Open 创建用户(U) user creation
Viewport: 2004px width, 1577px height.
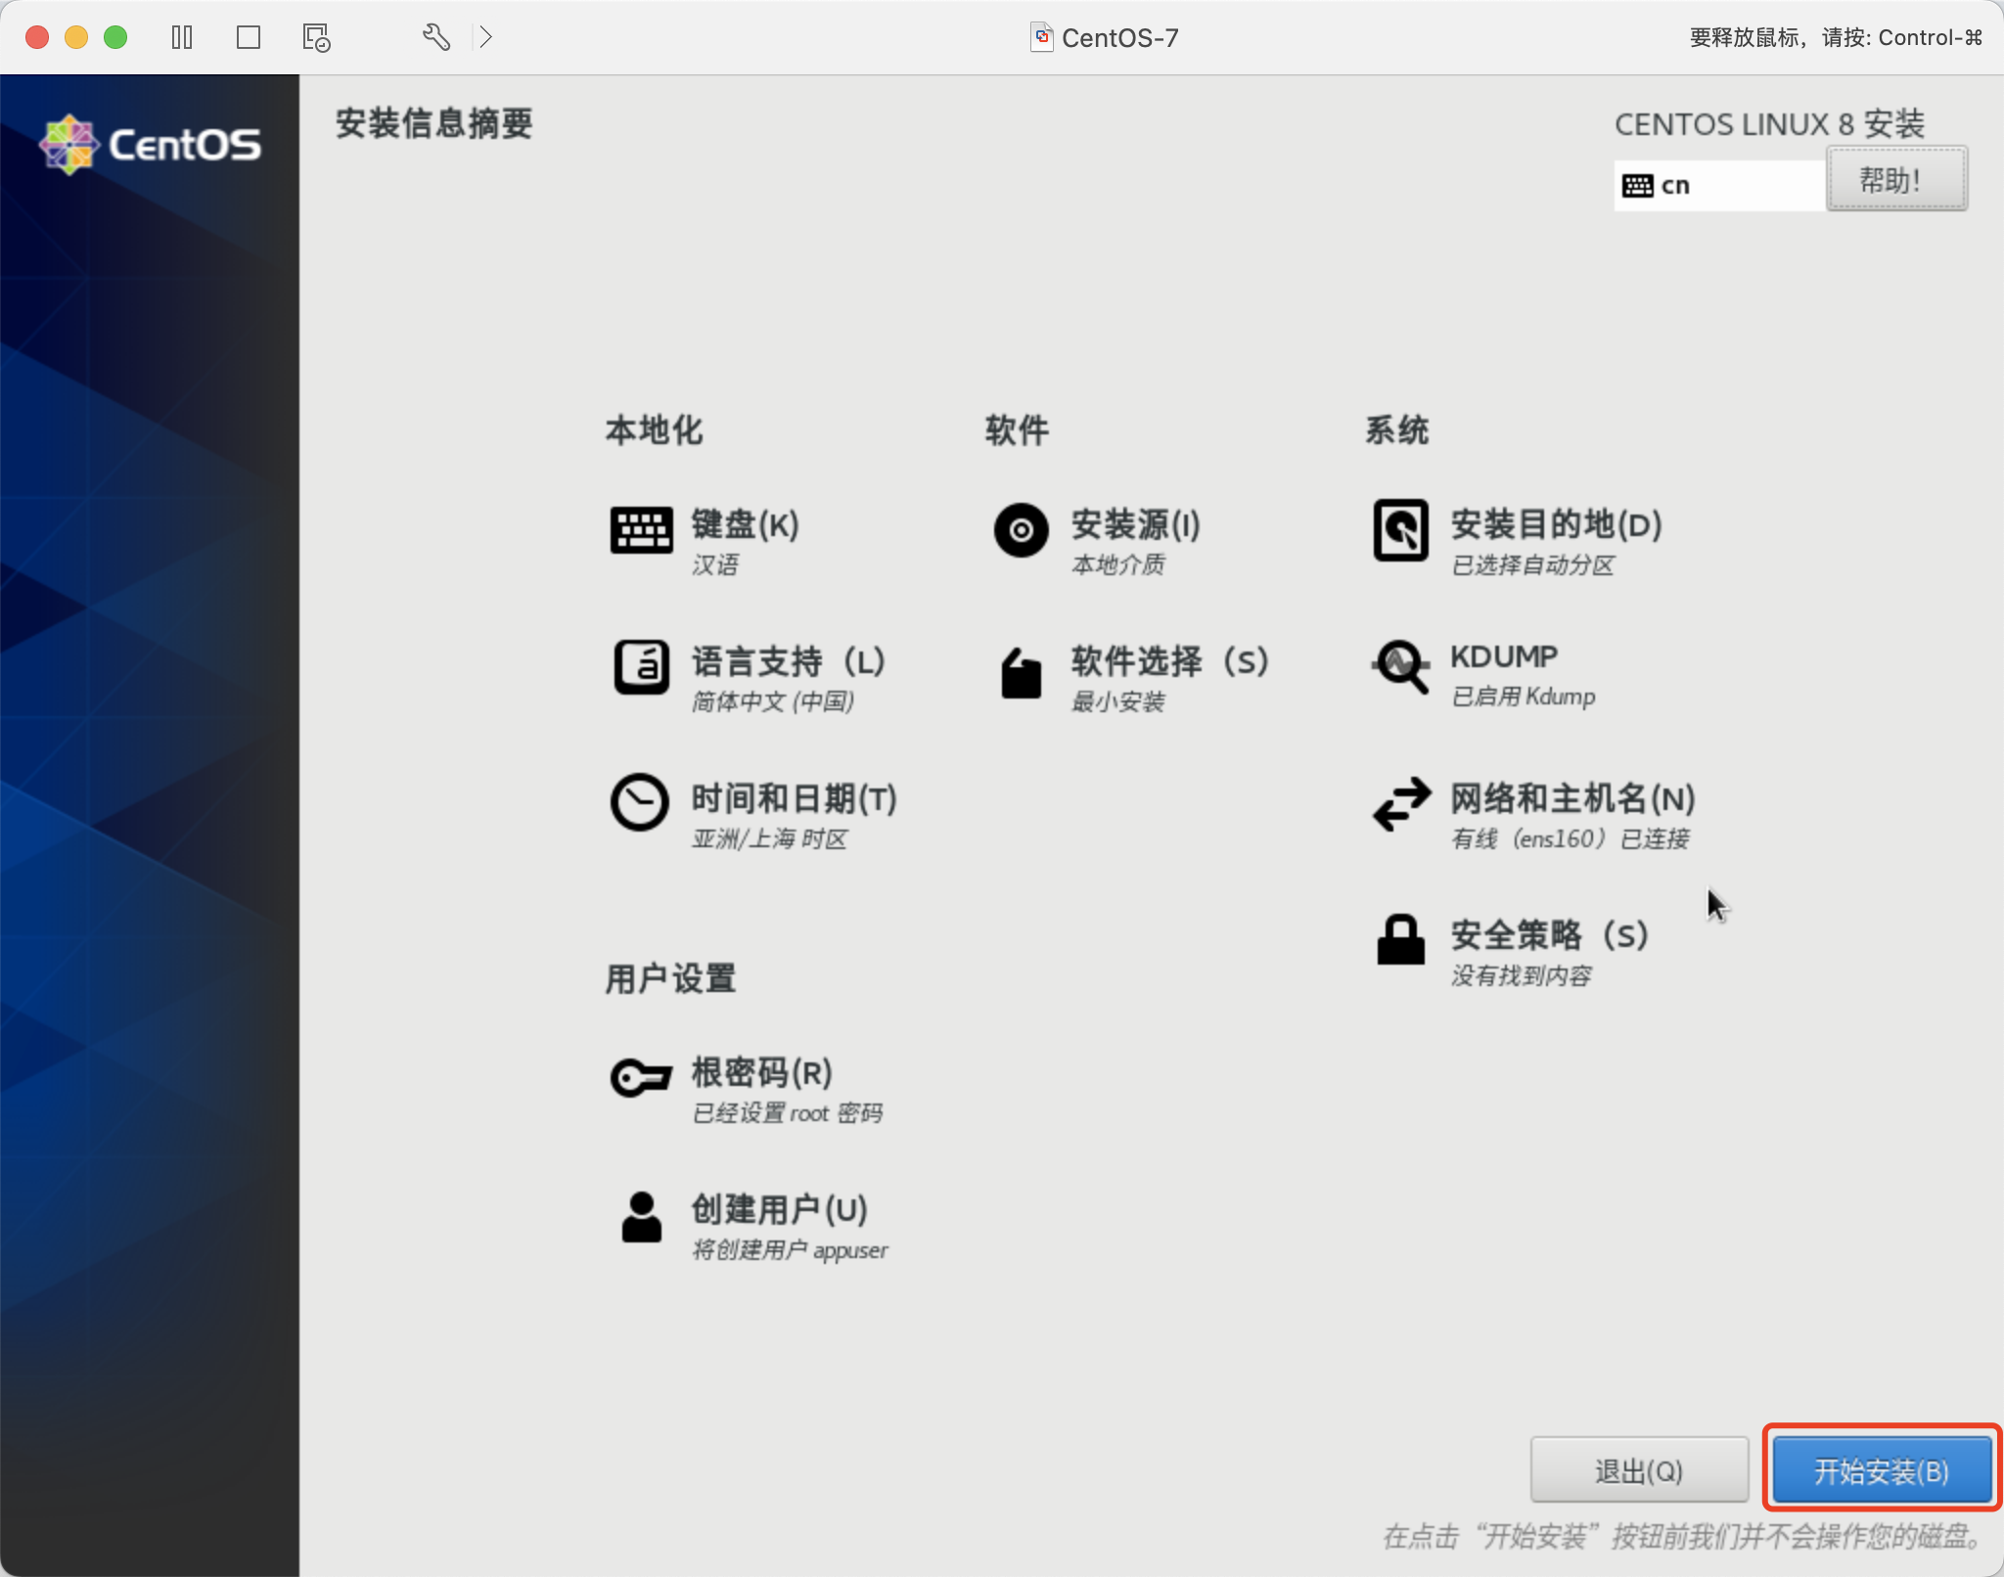[780, 1209]
